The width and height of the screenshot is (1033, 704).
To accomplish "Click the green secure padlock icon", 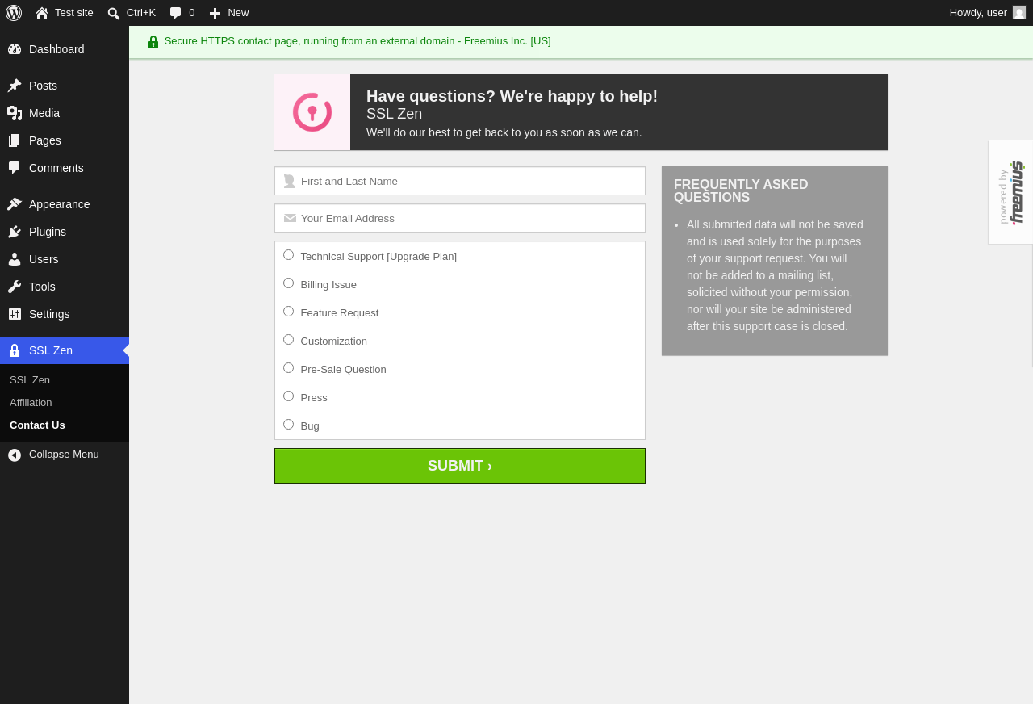I will [x=153, y=42].
